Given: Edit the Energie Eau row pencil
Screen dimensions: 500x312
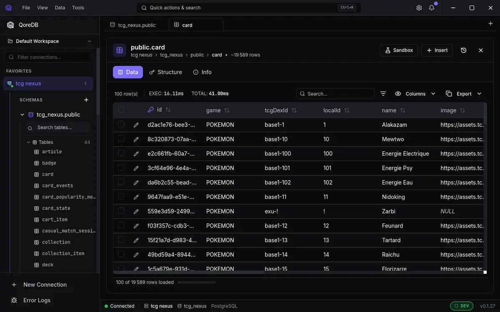Looking at the screenshot, I should click(136, 183).
